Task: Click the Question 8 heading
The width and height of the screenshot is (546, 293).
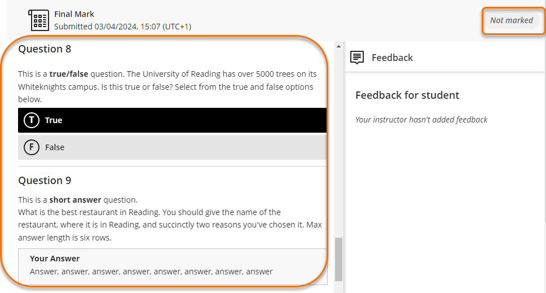Action: 45,49
